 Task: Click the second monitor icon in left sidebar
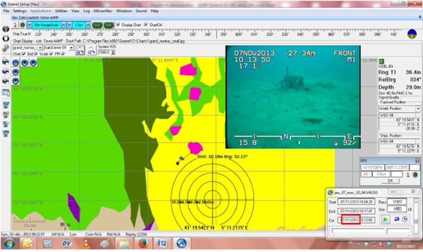(x=6, y=115)
